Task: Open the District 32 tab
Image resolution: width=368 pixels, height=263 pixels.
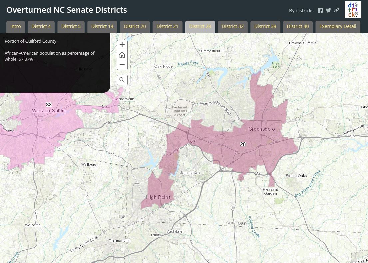Action: click(232, 26)
